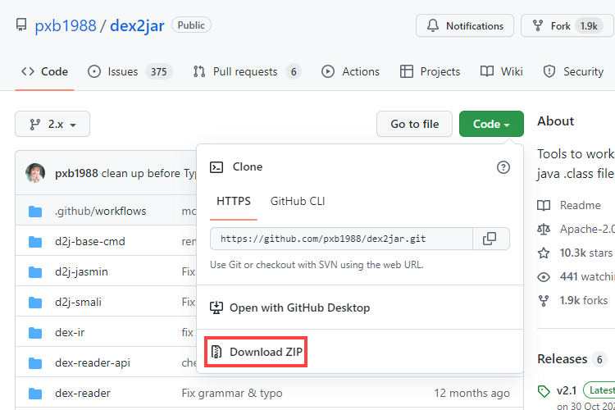Open the v2.1 release tag

tap(567, 391)
